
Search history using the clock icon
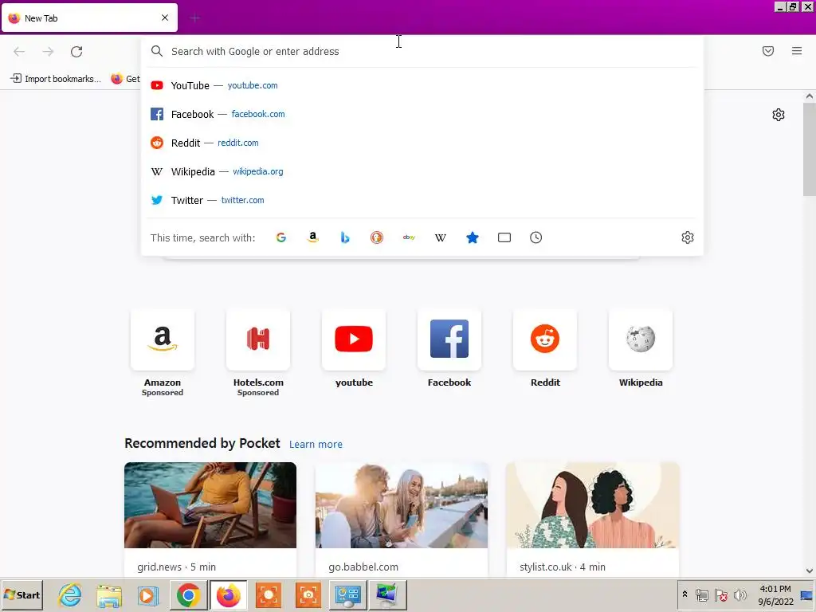[x=536, y=237]
